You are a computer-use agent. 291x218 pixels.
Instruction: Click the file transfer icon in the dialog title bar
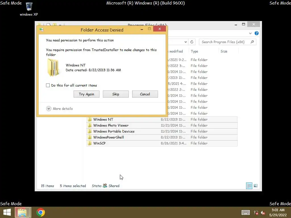pyautogui.click(x=41, y=30)
